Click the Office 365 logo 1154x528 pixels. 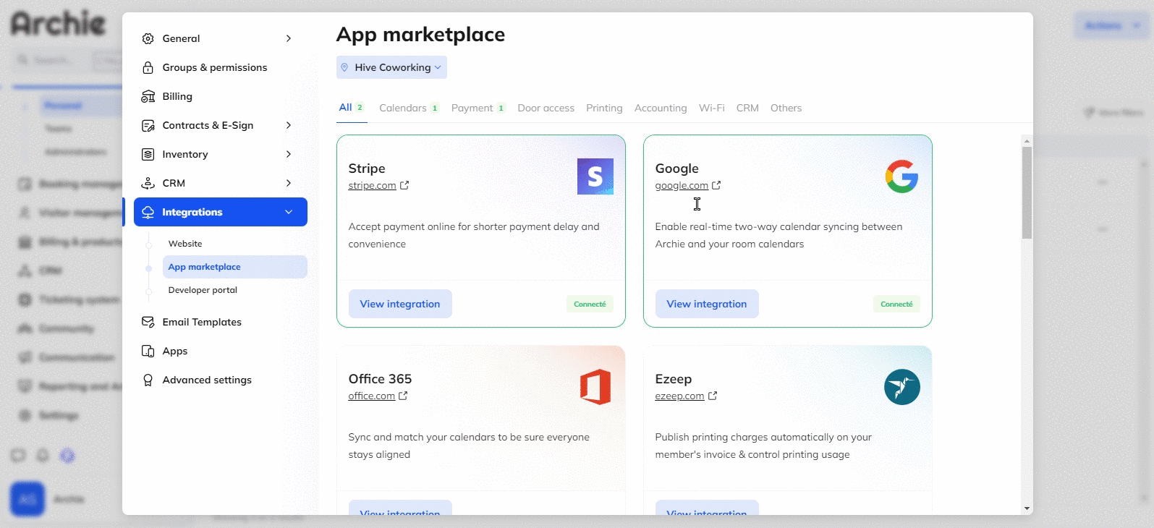[595, 387]
